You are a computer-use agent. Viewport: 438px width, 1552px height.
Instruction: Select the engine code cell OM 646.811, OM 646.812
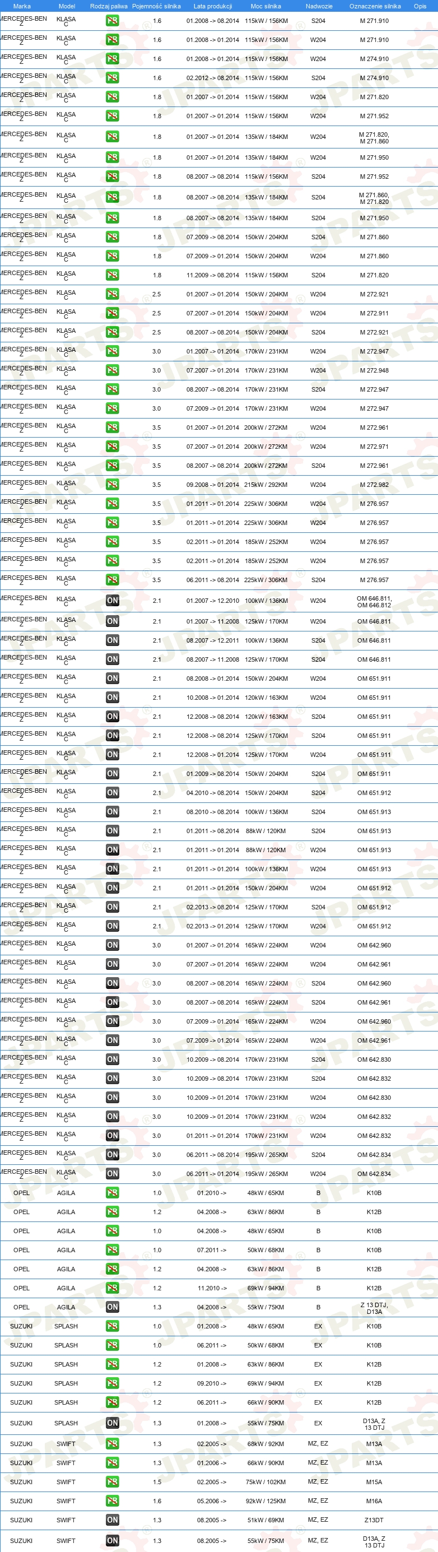(374, 602)
